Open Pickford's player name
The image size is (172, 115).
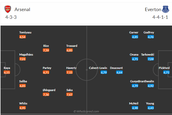pyautogui.click(x=164, y=68)
